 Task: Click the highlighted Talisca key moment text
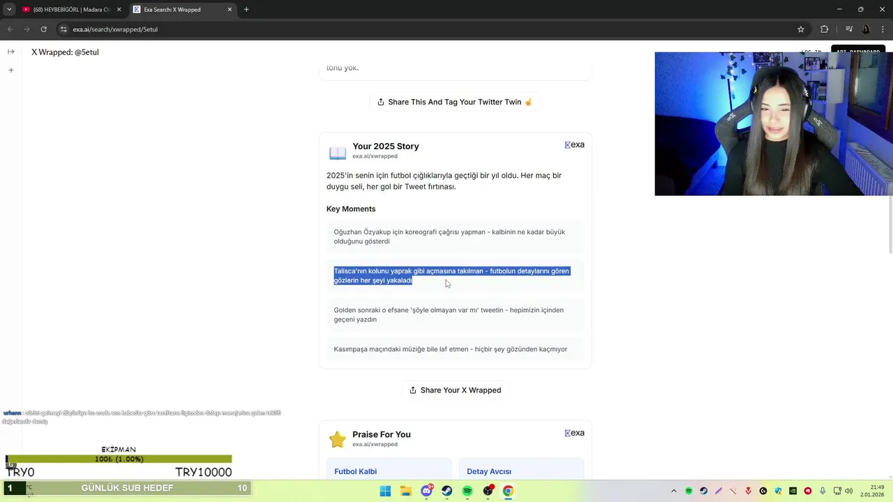tap(451, 275)
